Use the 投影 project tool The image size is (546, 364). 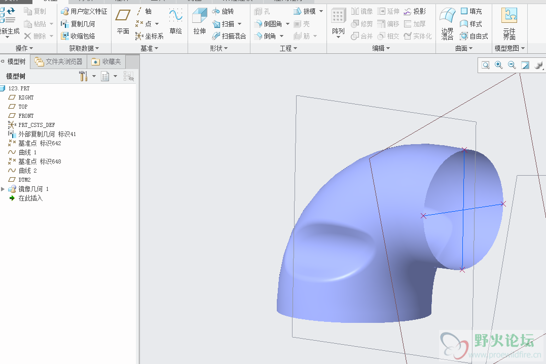(x=415, y=12)
